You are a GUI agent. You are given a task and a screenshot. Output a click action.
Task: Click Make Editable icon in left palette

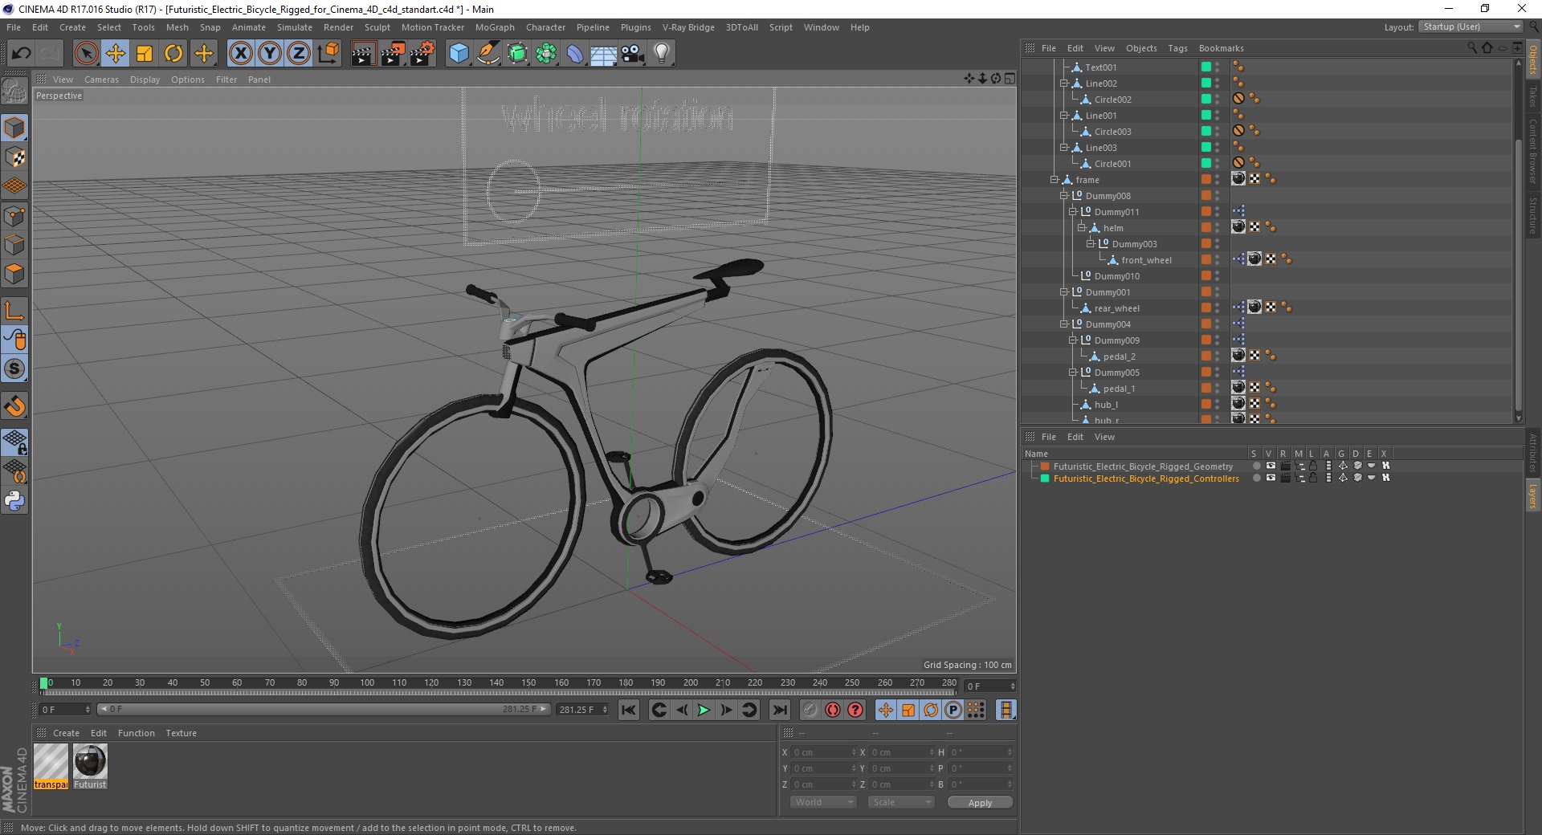point(14,92)
